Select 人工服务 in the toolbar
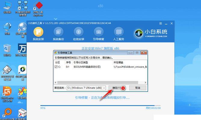 [x=119, y=34]
